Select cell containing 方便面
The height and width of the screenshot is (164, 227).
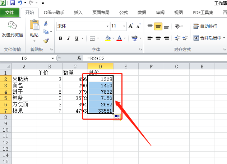click(x=24, y=104)
